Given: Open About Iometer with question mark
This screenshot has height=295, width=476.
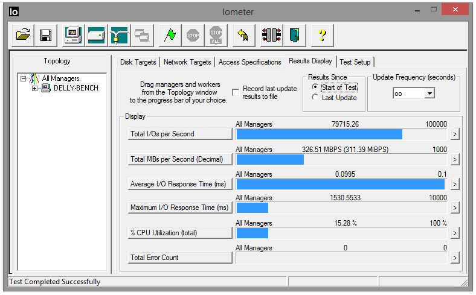Looking at the screenshot, I should click(x=323, y=36).
